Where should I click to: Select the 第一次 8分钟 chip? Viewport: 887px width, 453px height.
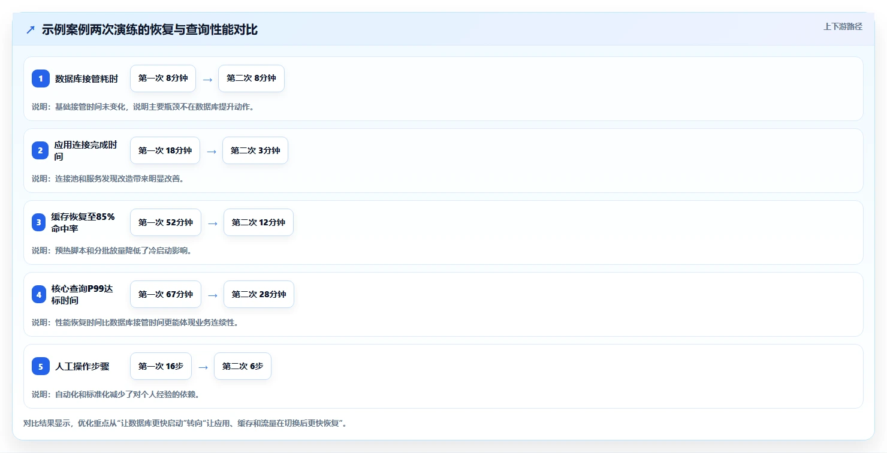point(163,78)
